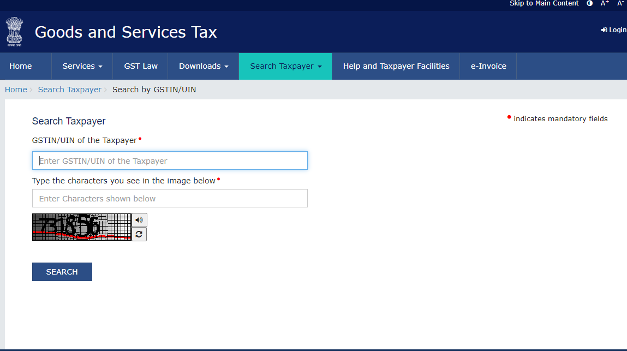Click the 'Search Taxpayer' form heading

click(x=69, y=121)
